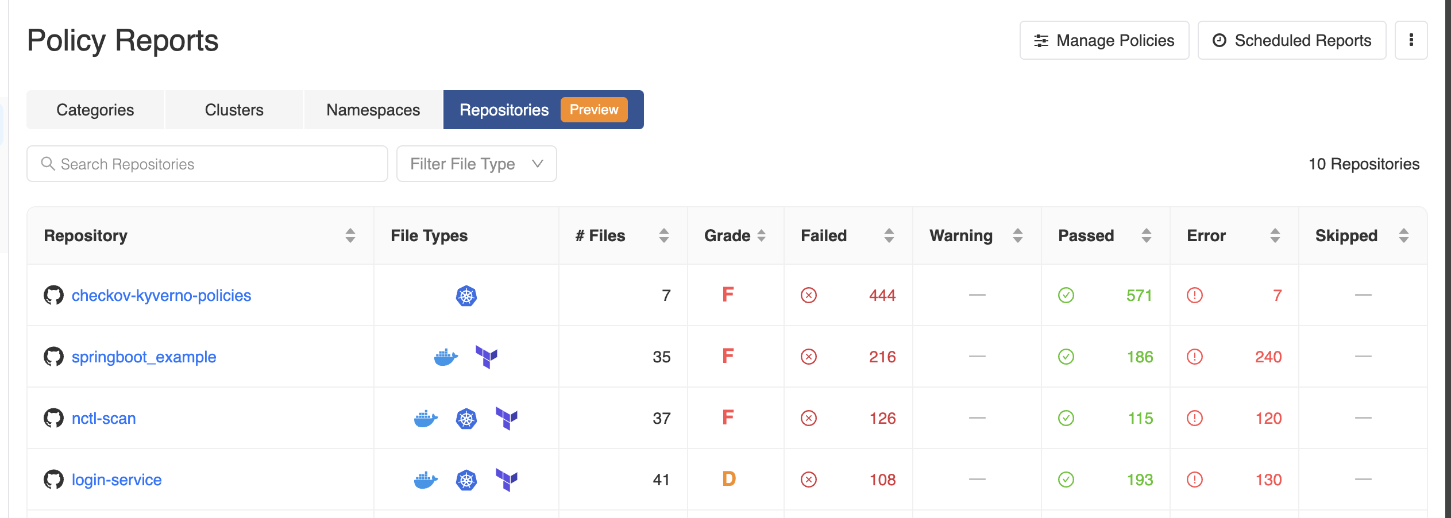Select the Repositories Preview tab

pyautogui.click(x=543, y=110)
